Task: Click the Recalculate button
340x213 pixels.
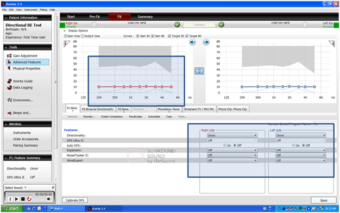Action: (x=136, y=117)
